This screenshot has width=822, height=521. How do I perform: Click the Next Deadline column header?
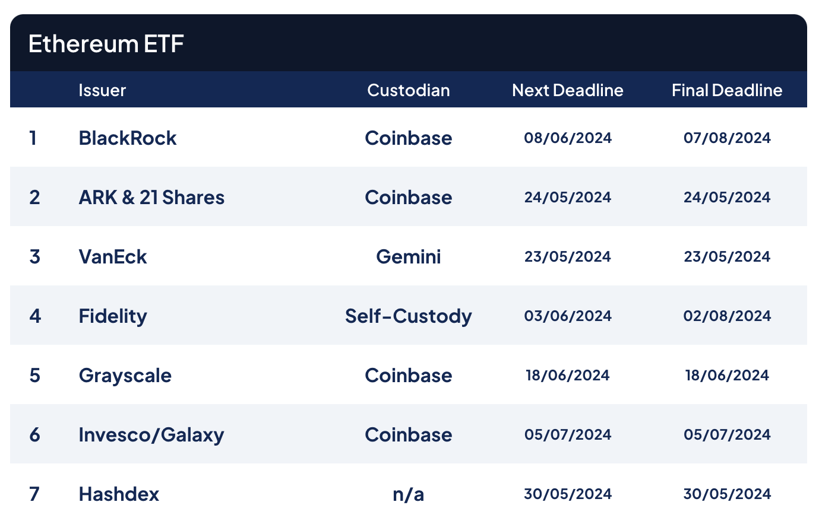tap(567, 90)
